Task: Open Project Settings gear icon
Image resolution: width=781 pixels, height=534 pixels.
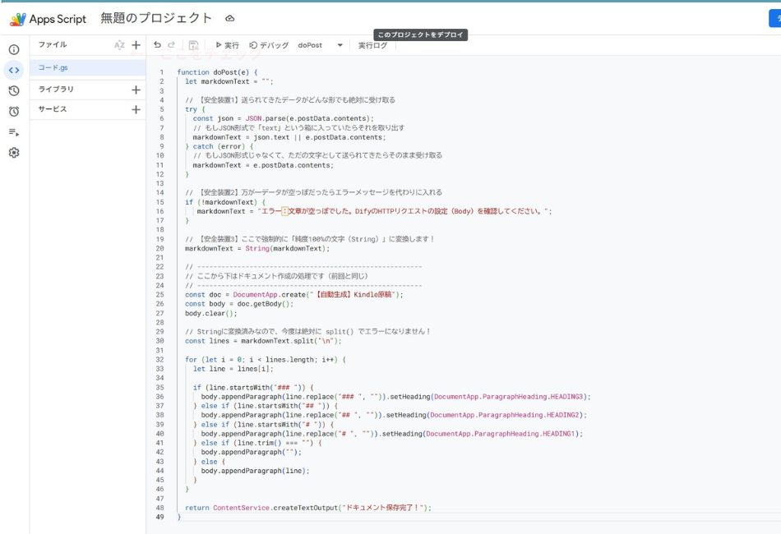Action: pyautogui.click(x=14, y=153)
